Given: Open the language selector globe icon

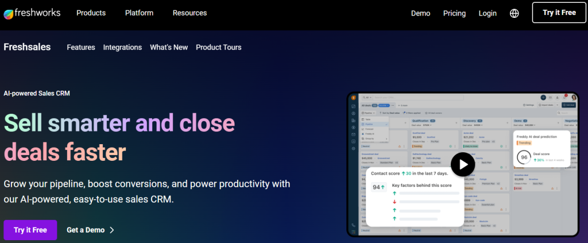Looking at the screenshot, I should 514,14.
